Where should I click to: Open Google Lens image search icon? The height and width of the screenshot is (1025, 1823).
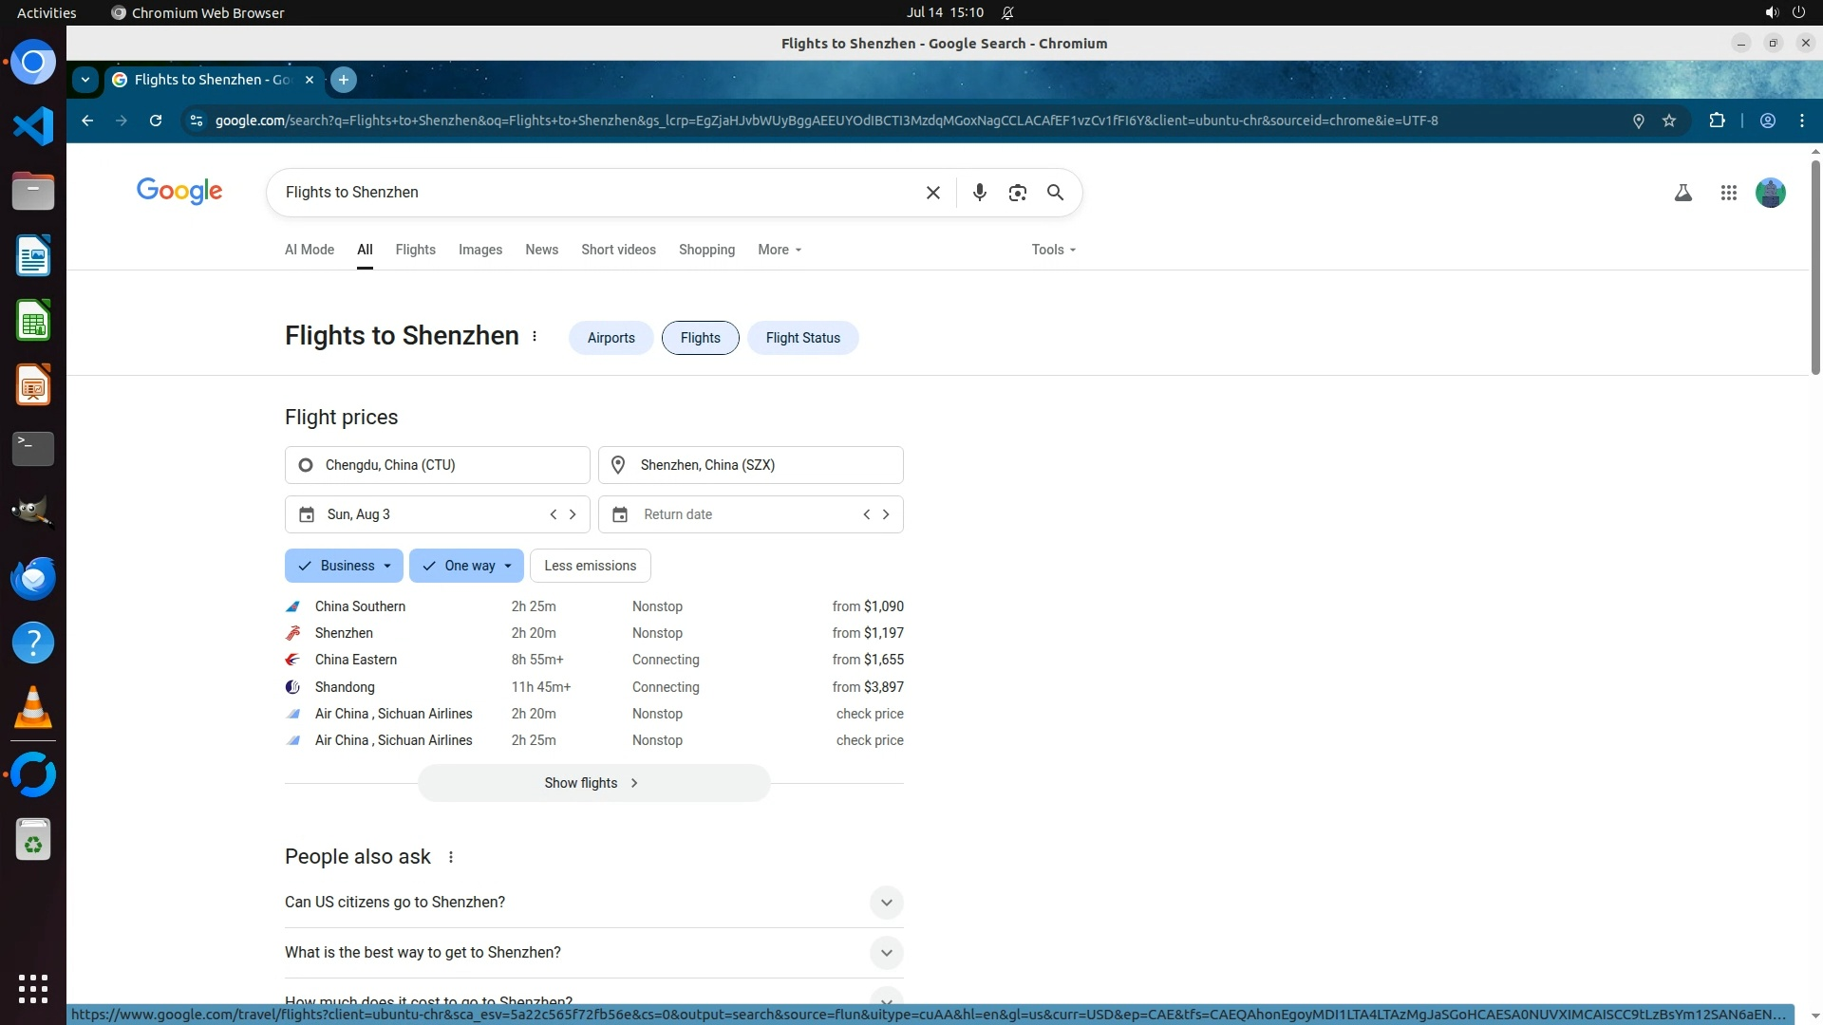(x=1018, y=193)
